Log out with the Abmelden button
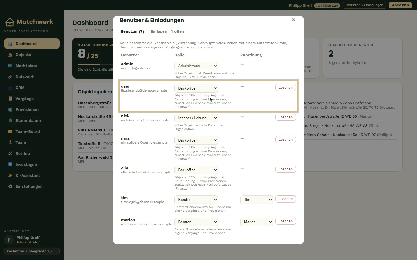 tap(400, 5)
